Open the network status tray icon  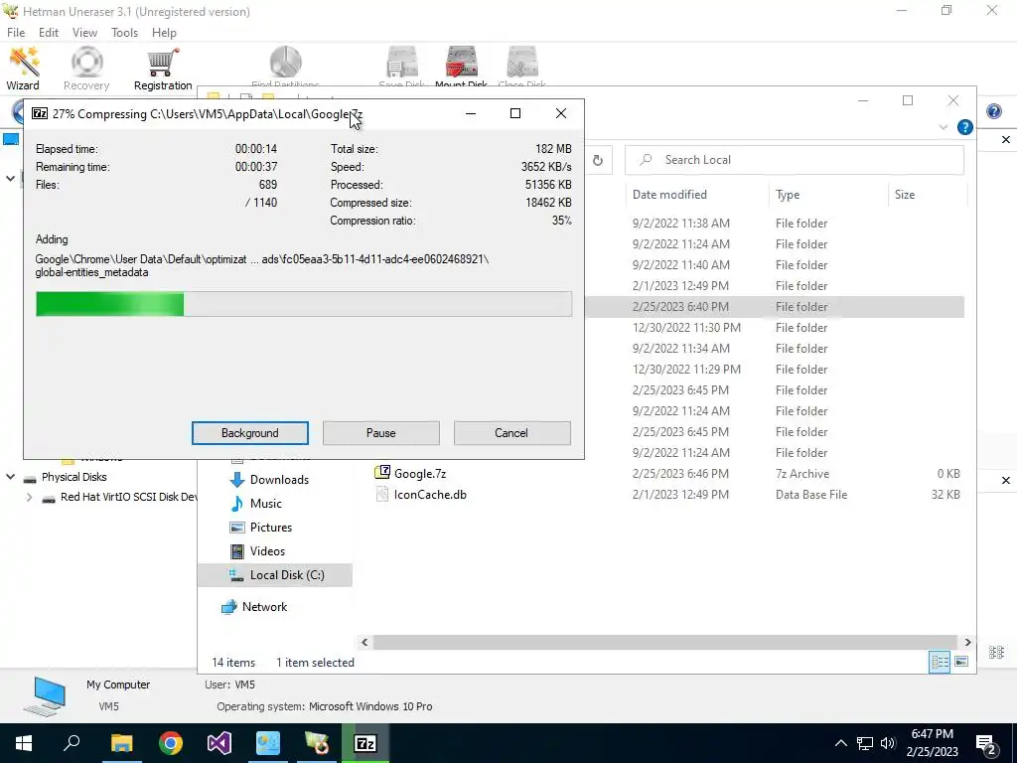[865, 743]
